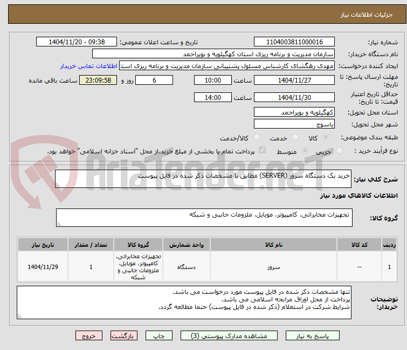Select the 'کالا' radio button
Image resolution: width=407 pixels, height=350 pixels.
[x=326, y=137]
